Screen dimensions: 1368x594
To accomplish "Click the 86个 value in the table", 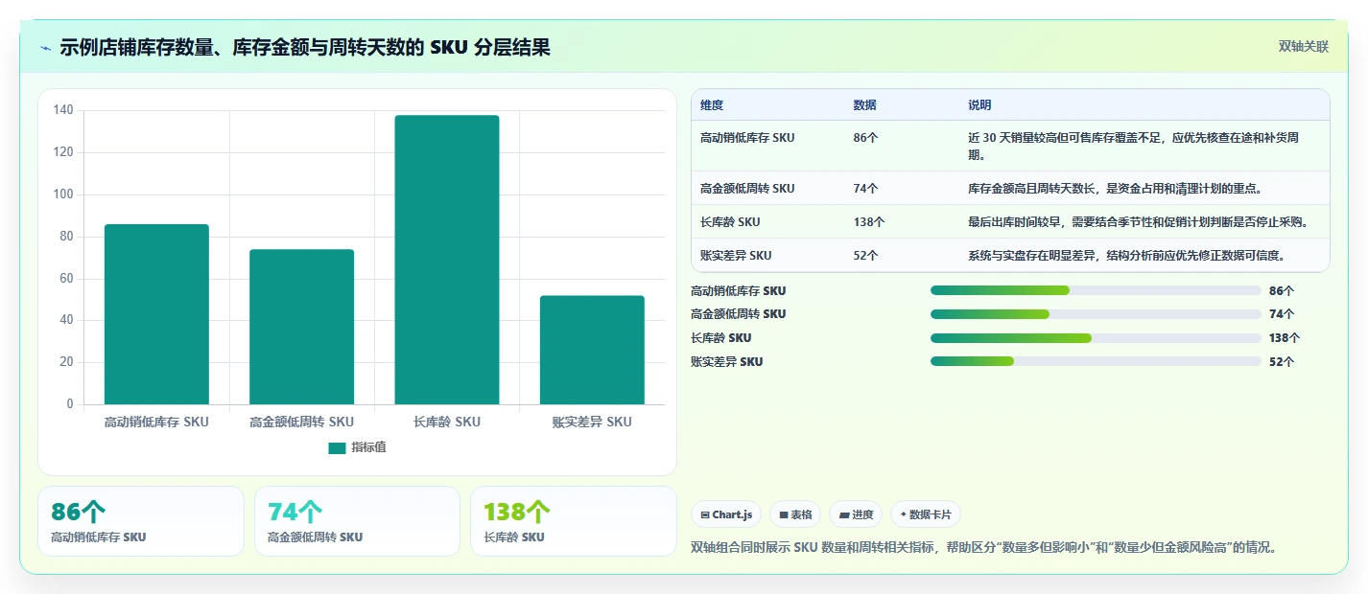I will coord(865,138).
